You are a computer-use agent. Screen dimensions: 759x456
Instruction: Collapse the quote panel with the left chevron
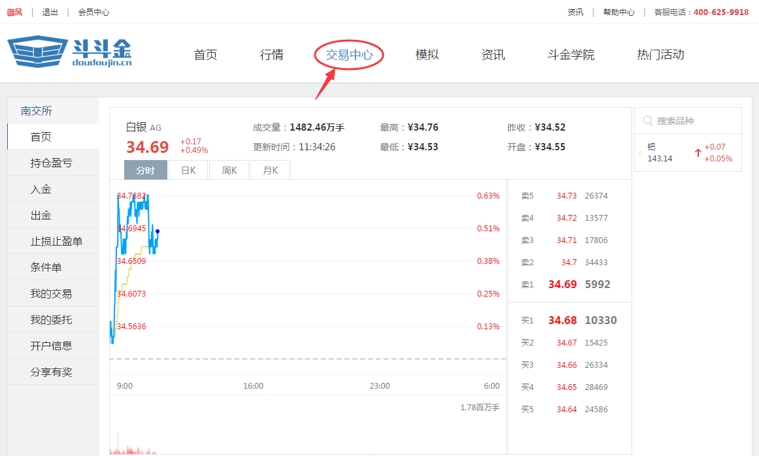click(640, 153)
